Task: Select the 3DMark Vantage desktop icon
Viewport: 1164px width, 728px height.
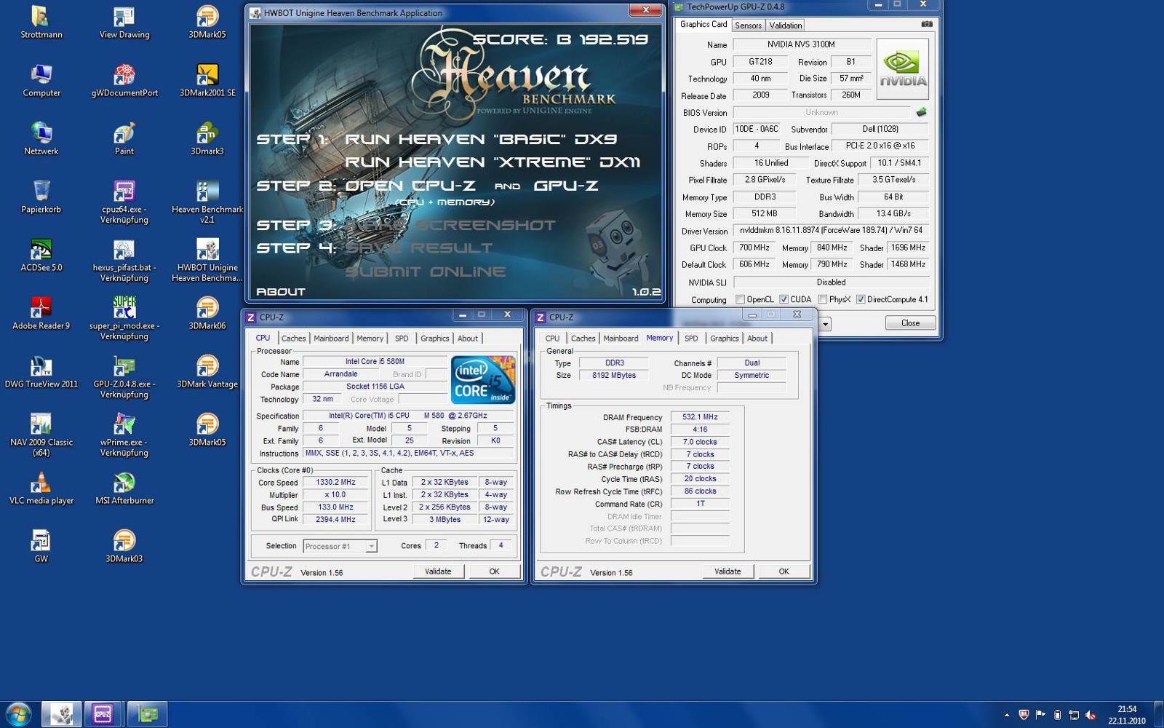Action: pyautogui.click(x=207, y=371)
